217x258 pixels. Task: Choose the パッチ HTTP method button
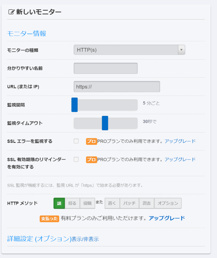[x=129, y=203]
